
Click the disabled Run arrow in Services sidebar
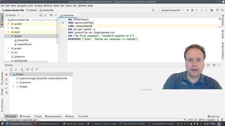coord(6,70)
